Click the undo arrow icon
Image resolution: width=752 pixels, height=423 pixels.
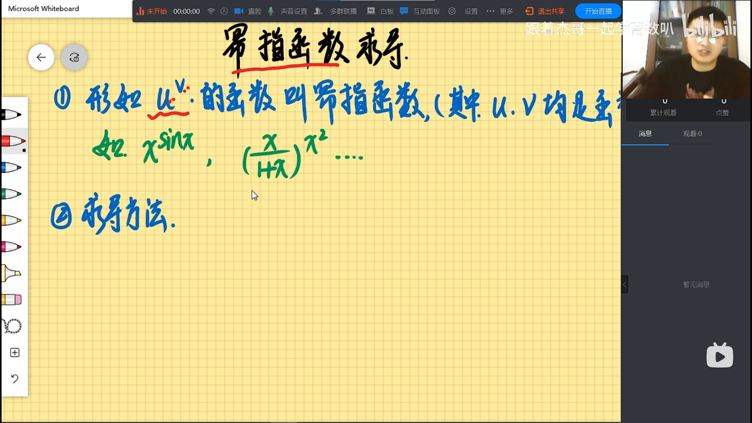[x=14, y=379]
